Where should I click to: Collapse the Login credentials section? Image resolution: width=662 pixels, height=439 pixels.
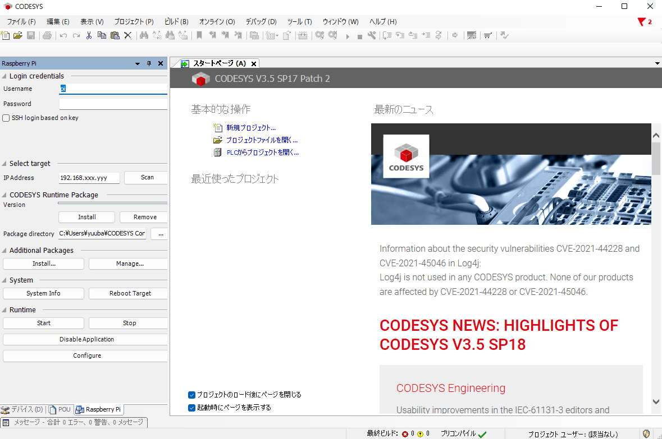click(4, 76)
